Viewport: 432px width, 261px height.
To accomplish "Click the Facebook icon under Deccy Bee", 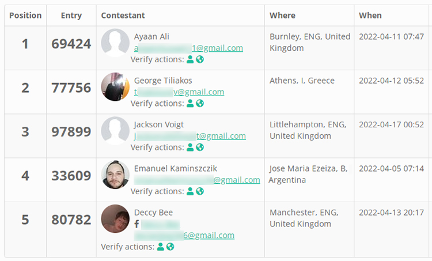I will tap(137, 224).
